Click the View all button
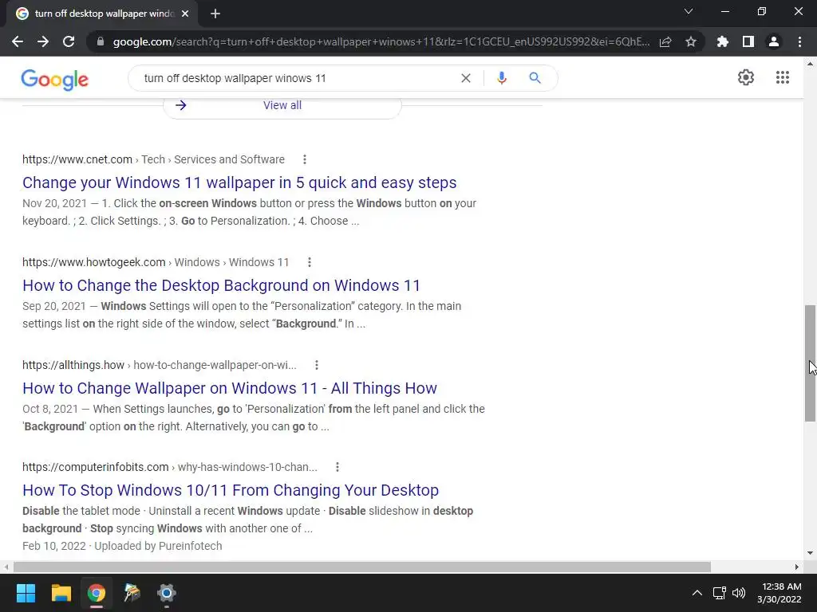This screenshot has width=817, height=612. click(x=282, y=106)
